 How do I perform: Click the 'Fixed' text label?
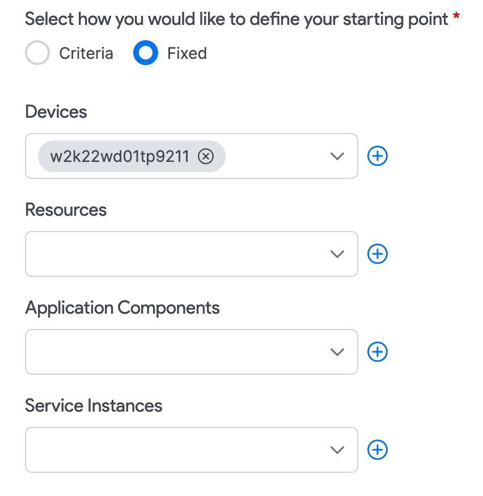(x=187, y=54)
